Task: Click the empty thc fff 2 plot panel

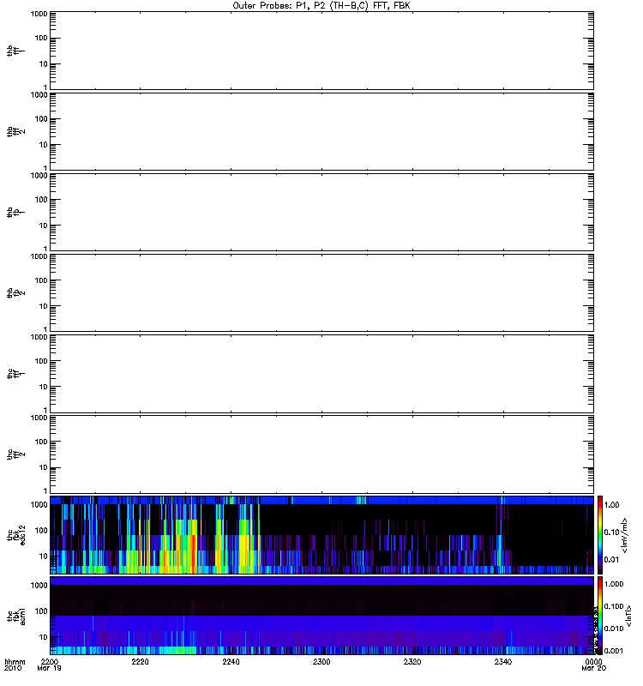Action: [321, 454]
